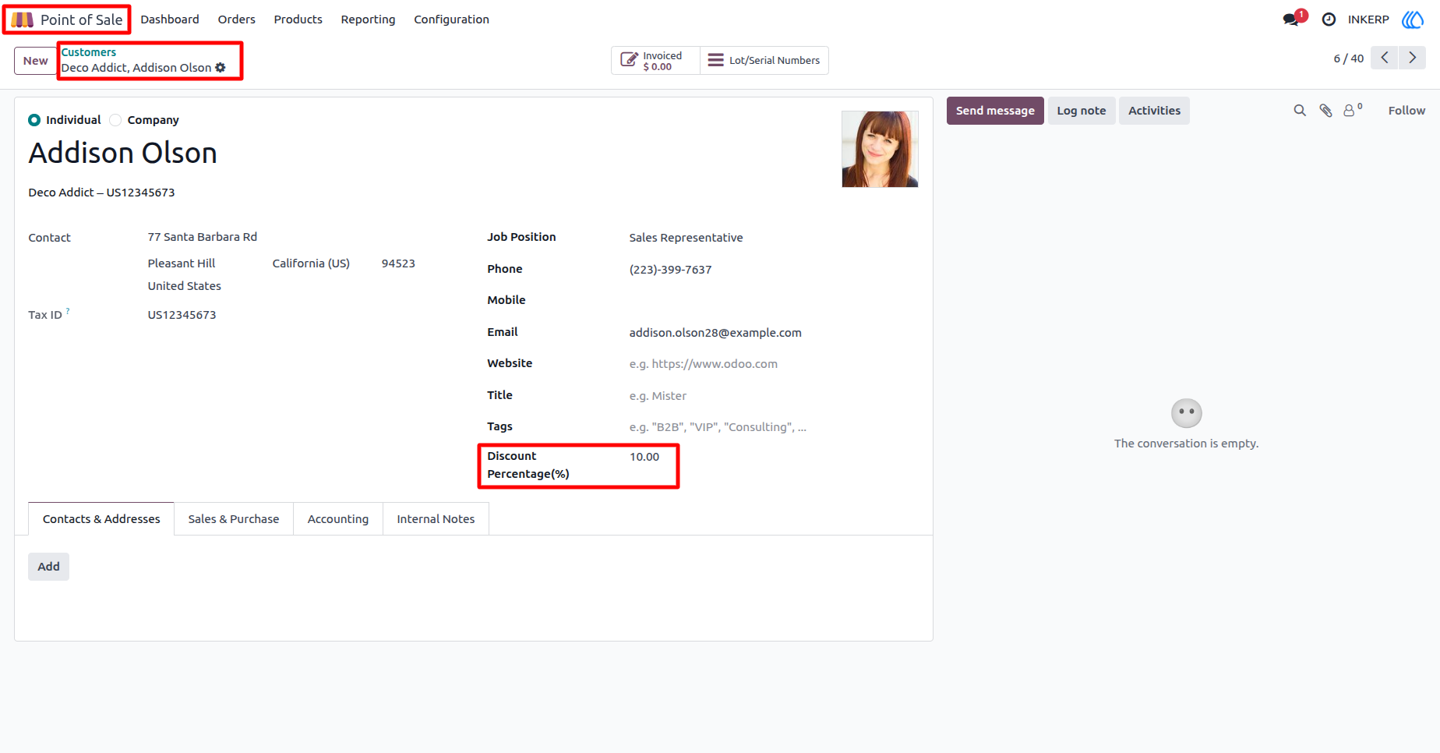Open the Products menu
1440x753 pixels.
[298, 19]
